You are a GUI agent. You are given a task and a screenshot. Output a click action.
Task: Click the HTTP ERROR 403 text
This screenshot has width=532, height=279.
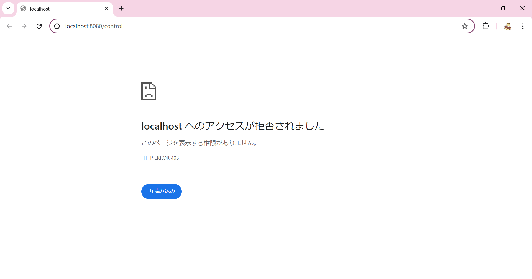(160, 158)
